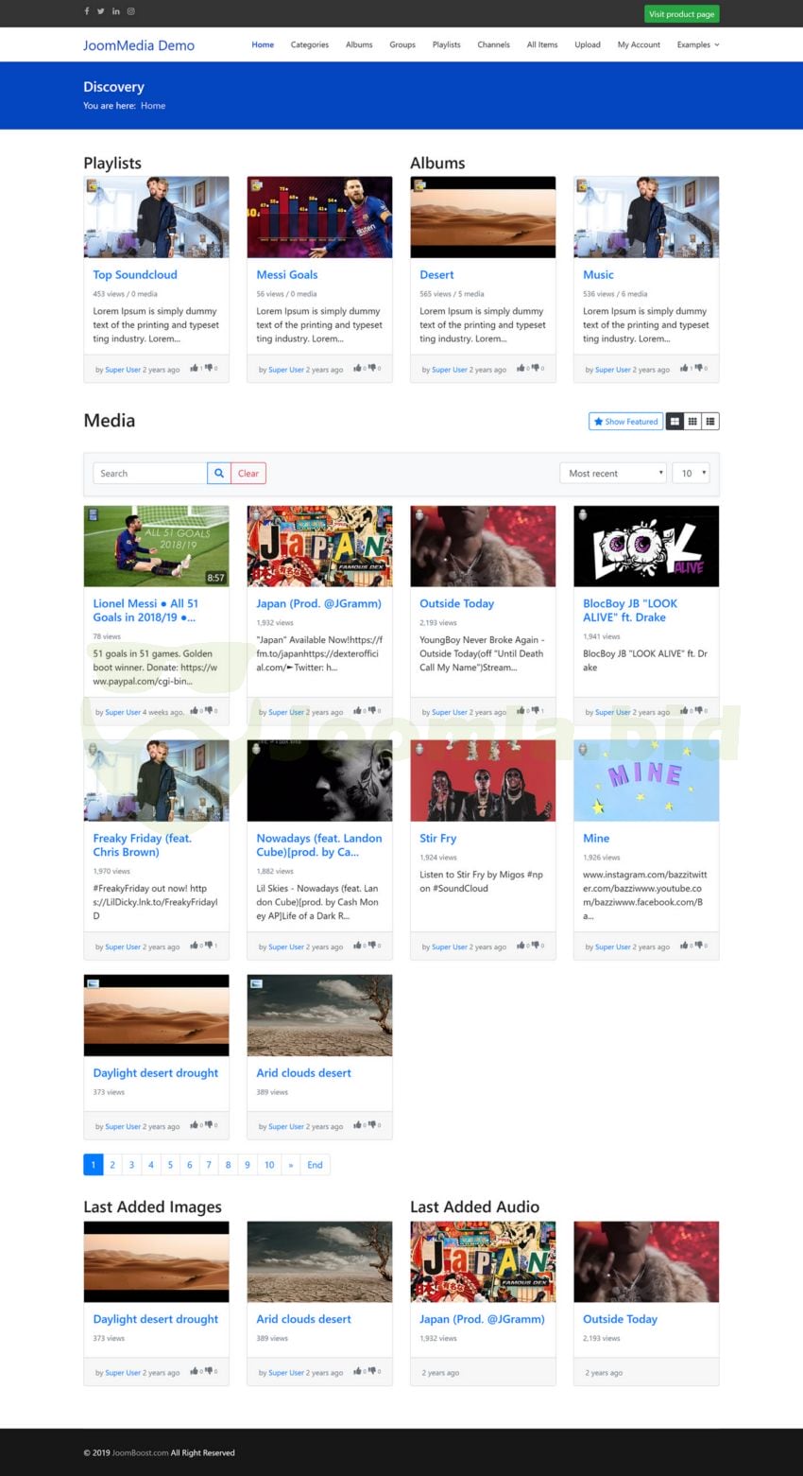The image size is (803, 1476).
Task: Toggle Show Featured filter
Action: tap(625, 422)
